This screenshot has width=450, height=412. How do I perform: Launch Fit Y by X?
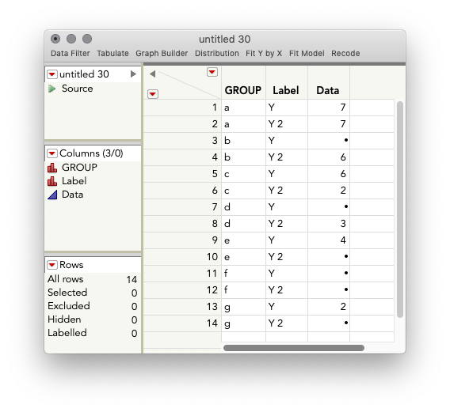(x=264, y=53)
